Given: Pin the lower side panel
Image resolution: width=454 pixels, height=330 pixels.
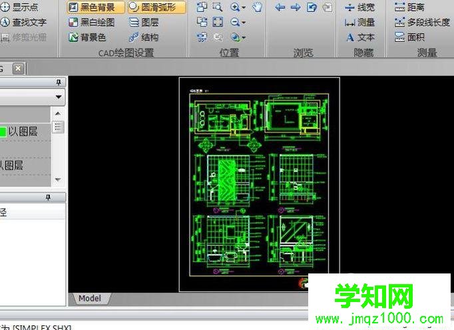Looking at the screenshot, I should (48, 198).
